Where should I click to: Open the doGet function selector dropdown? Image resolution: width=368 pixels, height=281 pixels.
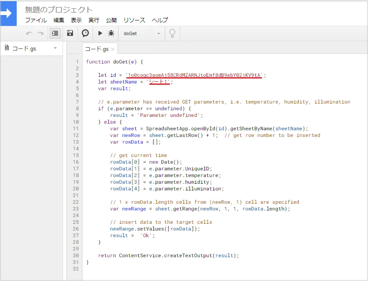(x=141, y=33)
